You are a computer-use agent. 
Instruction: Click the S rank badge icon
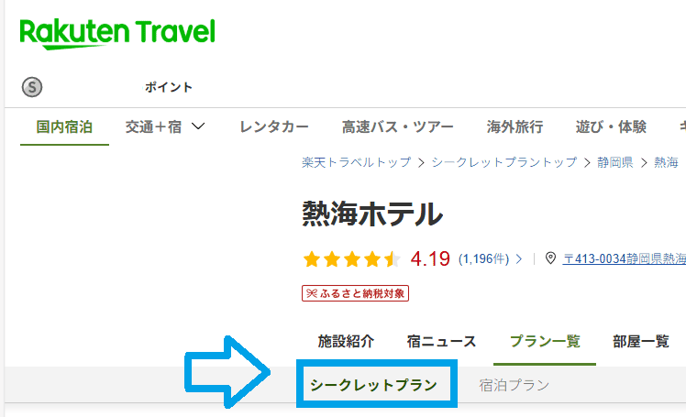tap(32, 87)
